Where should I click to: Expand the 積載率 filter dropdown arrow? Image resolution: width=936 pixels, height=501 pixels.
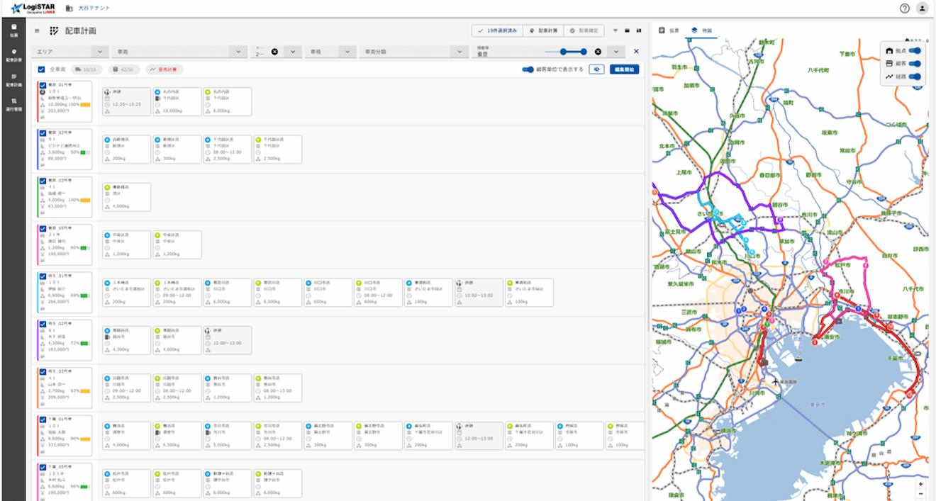pos(617,52)
